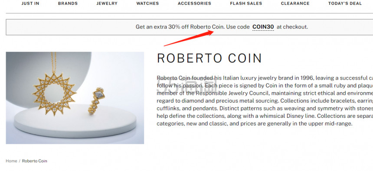Click the 55海淘 watermark over the text
This screenshot has width=373, height=171.
[x=186, y=87]
